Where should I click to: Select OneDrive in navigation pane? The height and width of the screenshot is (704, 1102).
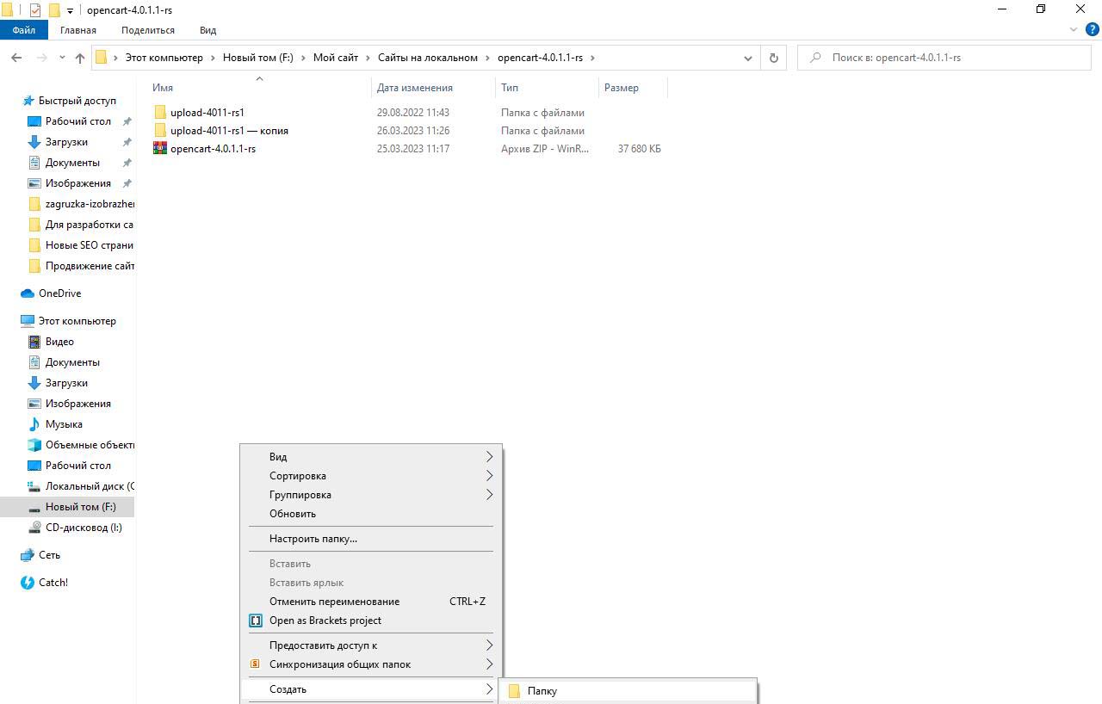(59, 293)
